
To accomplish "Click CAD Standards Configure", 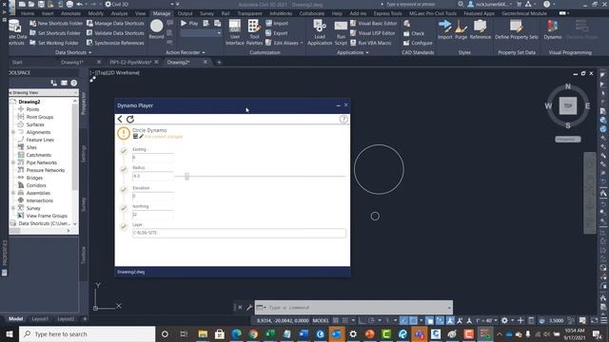I will (418, 43).
